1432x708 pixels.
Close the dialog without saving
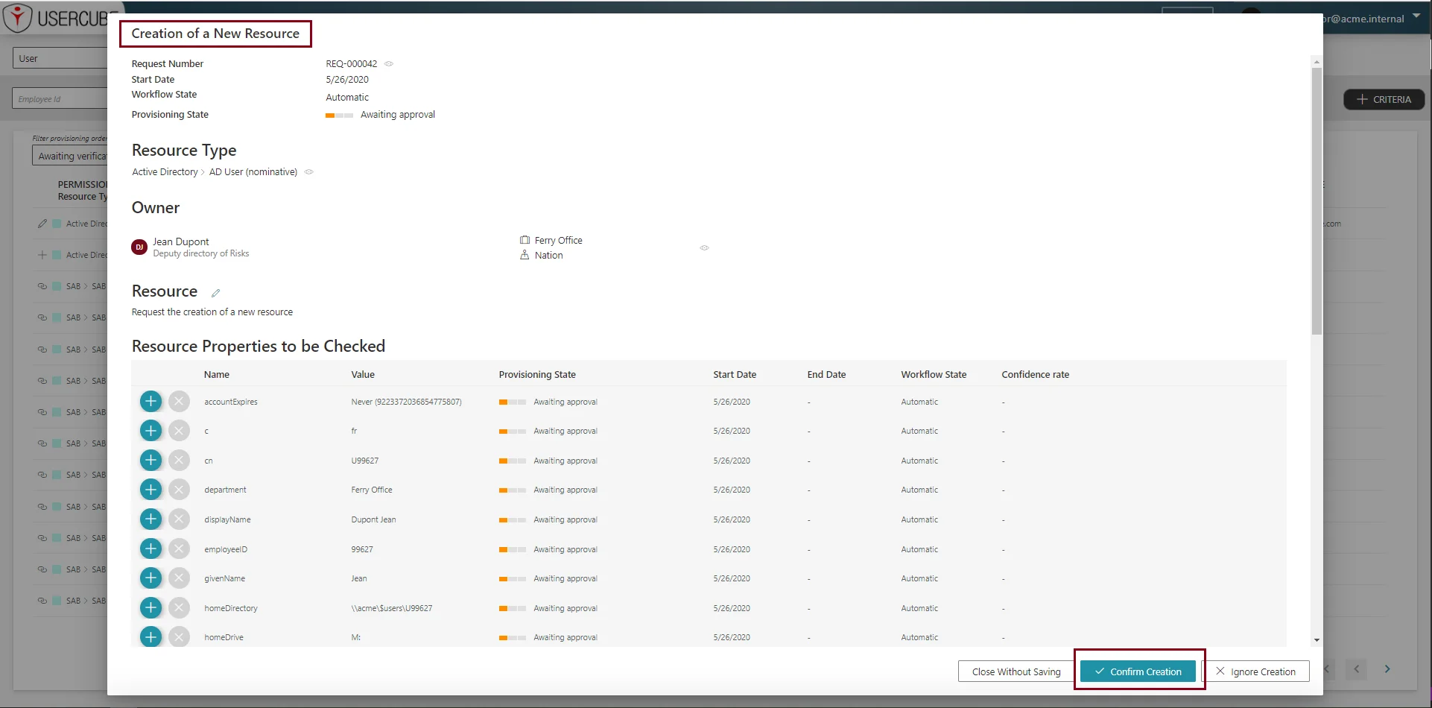pos(1016,671)
